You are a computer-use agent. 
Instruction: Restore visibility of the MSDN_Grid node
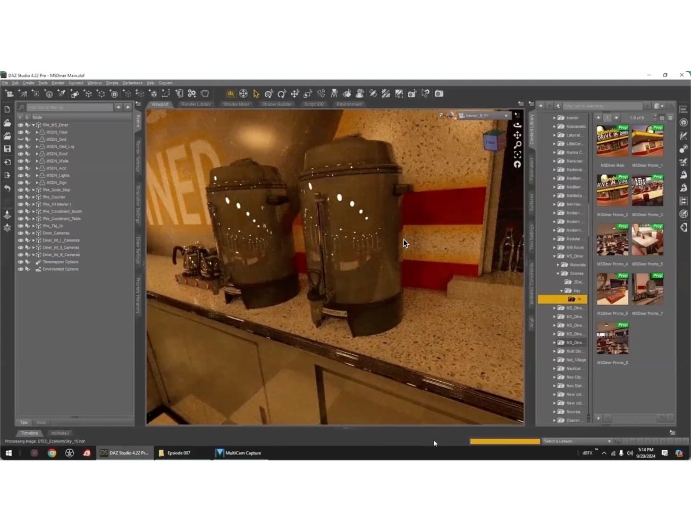coord(21,139)
